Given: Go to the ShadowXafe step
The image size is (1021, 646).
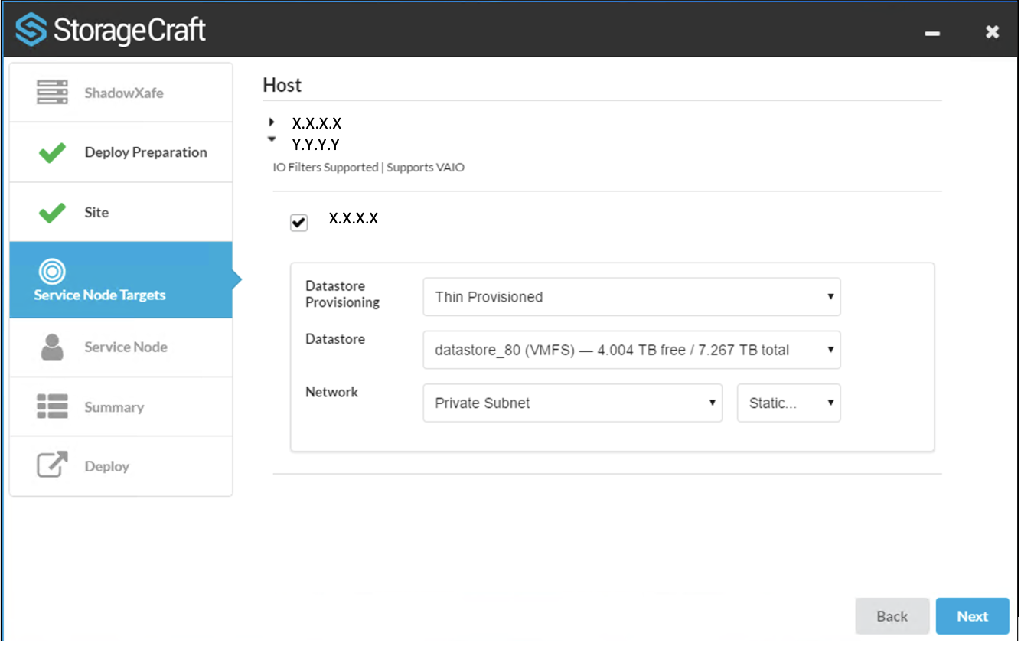Looking at the screenshot, I should (121, 93).
